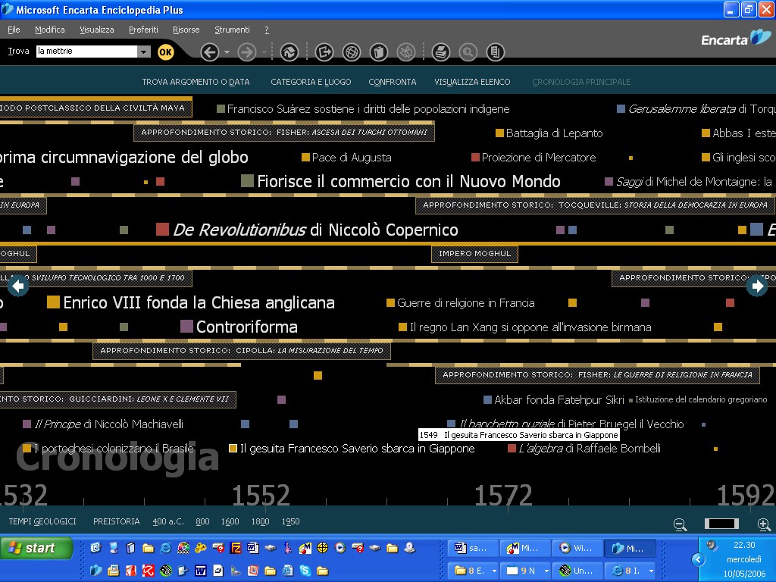Open L'algebra di Raffaele Bombelli event
The image size is (776, 582).
tap(584, 449)
